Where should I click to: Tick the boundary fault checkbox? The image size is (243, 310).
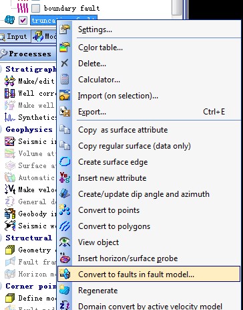pyautogui.click(x=35, y=9)
